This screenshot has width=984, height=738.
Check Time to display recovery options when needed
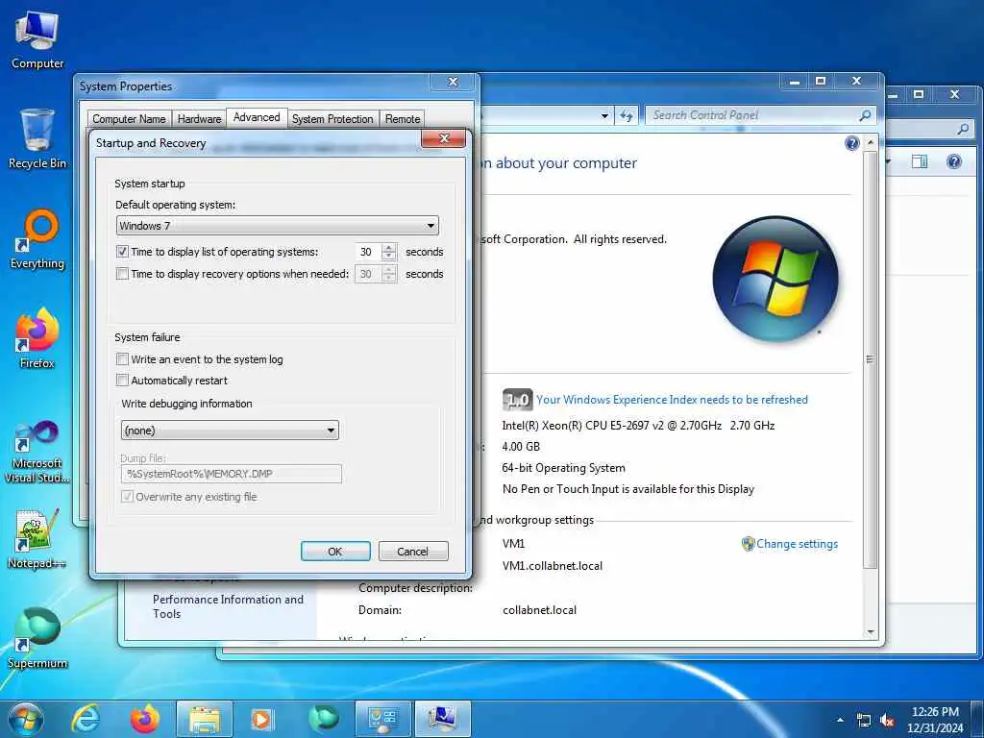(122, 274)
